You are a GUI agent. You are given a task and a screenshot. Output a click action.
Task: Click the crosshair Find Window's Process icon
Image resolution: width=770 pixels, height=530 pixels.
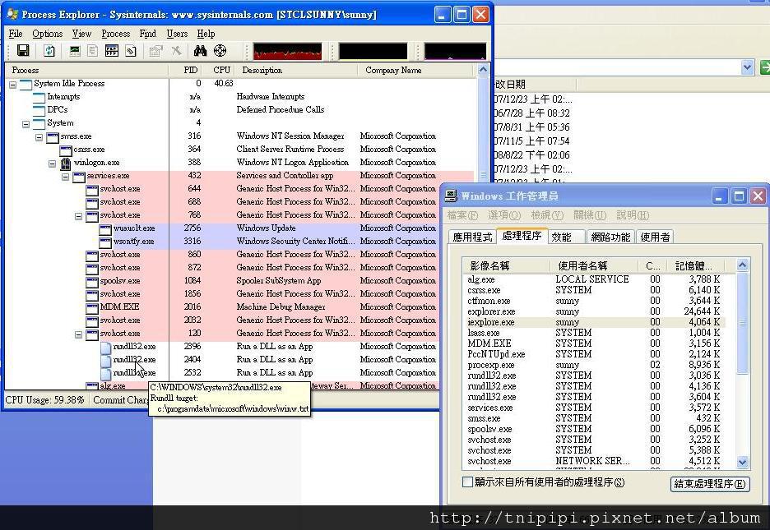(x=220, y=50)
